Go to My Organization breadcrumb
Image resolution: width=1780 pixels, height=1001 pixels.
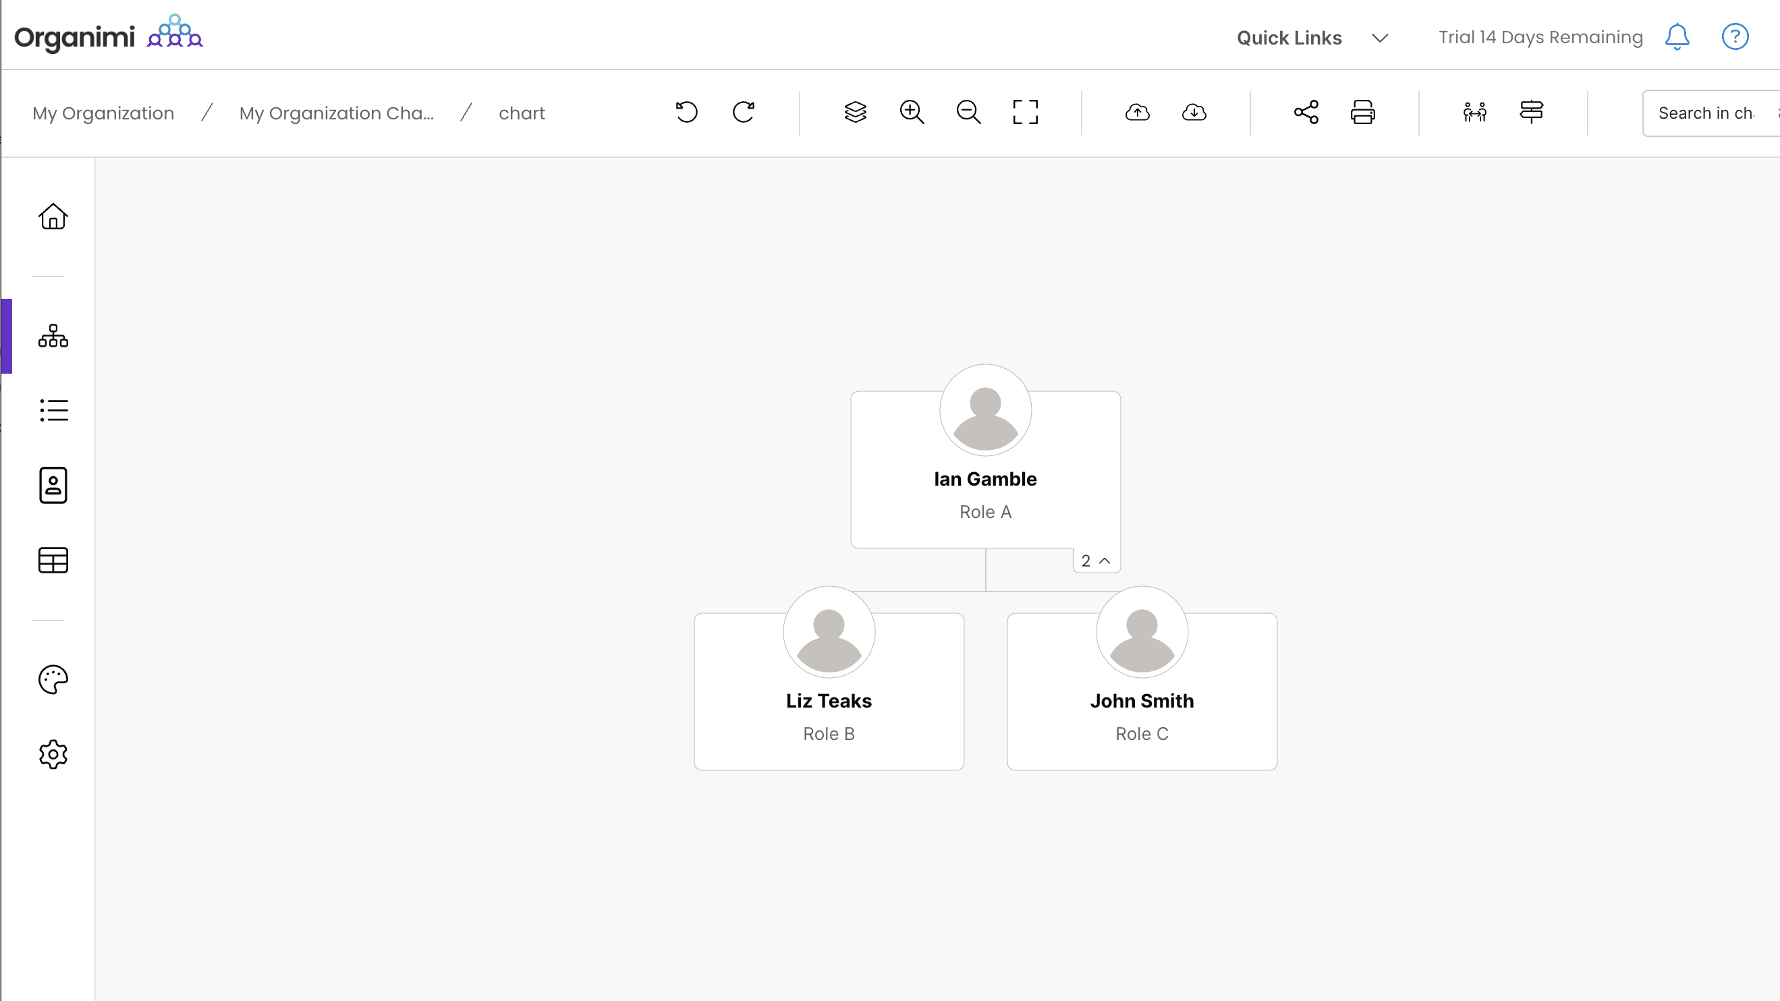coord(103,113)
